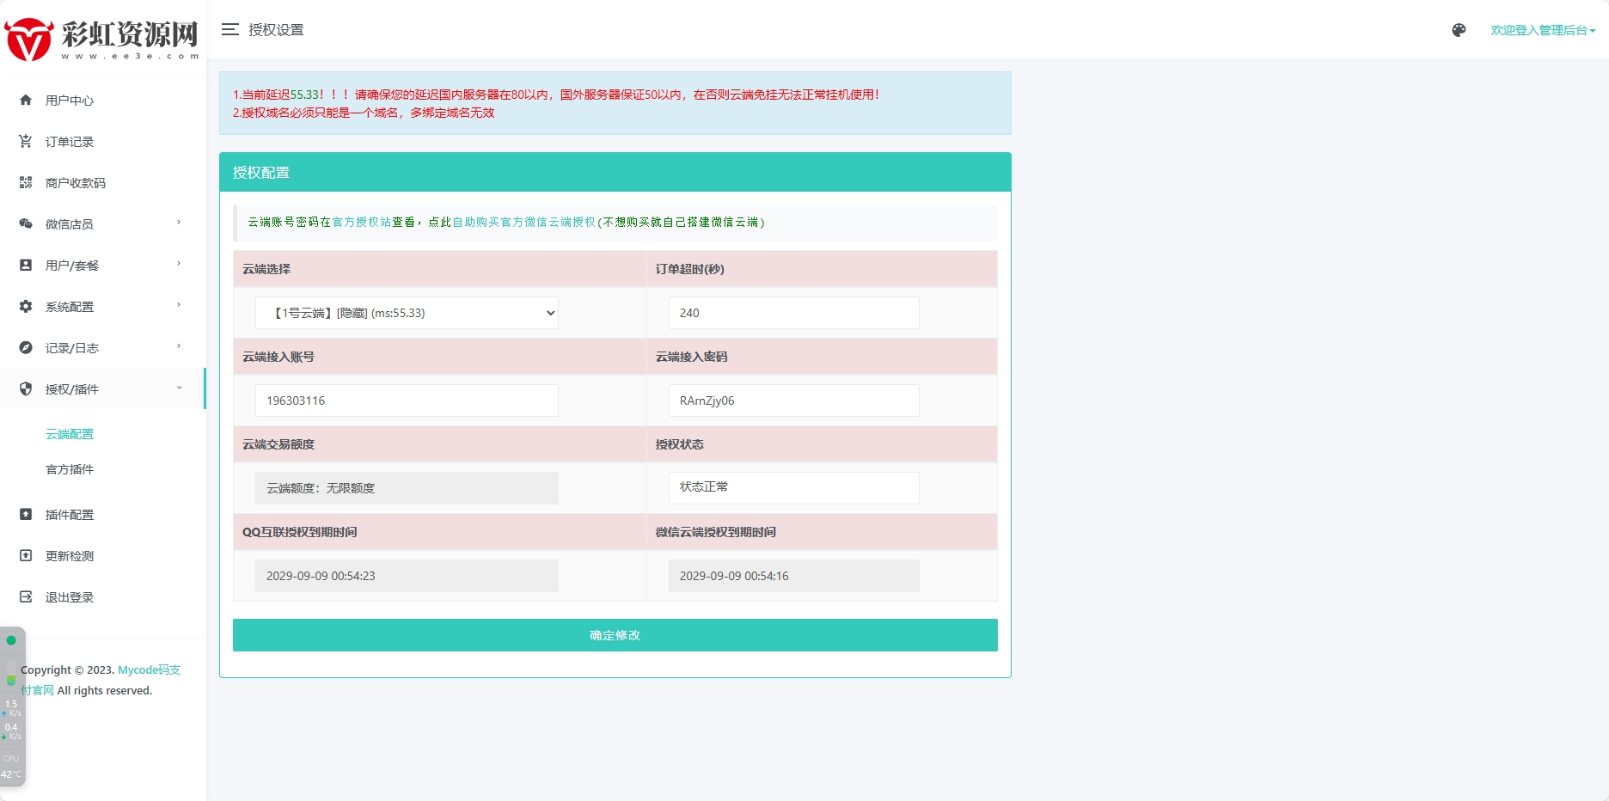The height and width of the screenshot is (801, 1609).
Task: Click the home icon for 用户中心
Action: [26, 101]
